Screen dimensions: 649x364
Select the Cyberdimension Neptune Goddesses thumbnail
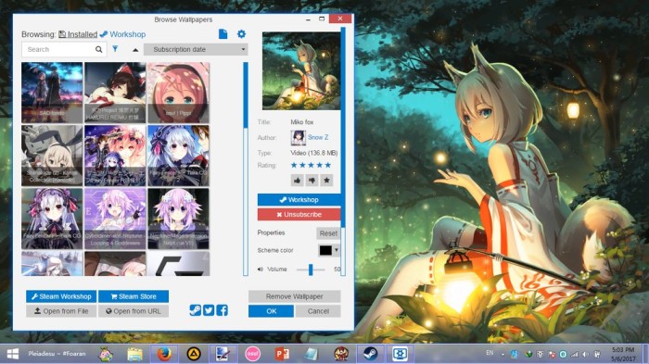(115, 219)
